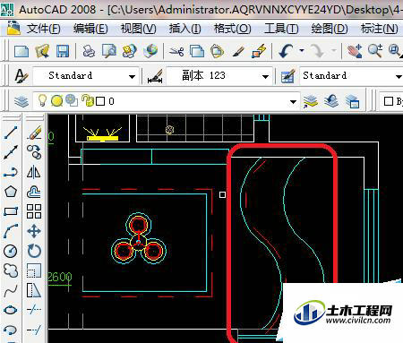
Task: Select the Move tool
Action: click(x=34, y=231)
